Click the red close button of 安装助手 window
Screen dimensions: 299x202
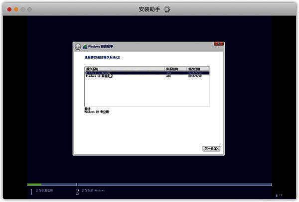(x=9, y=9)
